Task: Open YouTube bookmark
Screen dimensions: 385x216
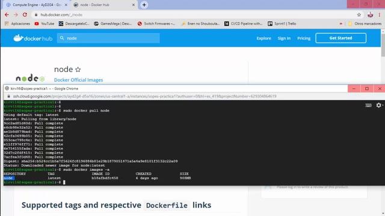Action: [x=45, y=23]
